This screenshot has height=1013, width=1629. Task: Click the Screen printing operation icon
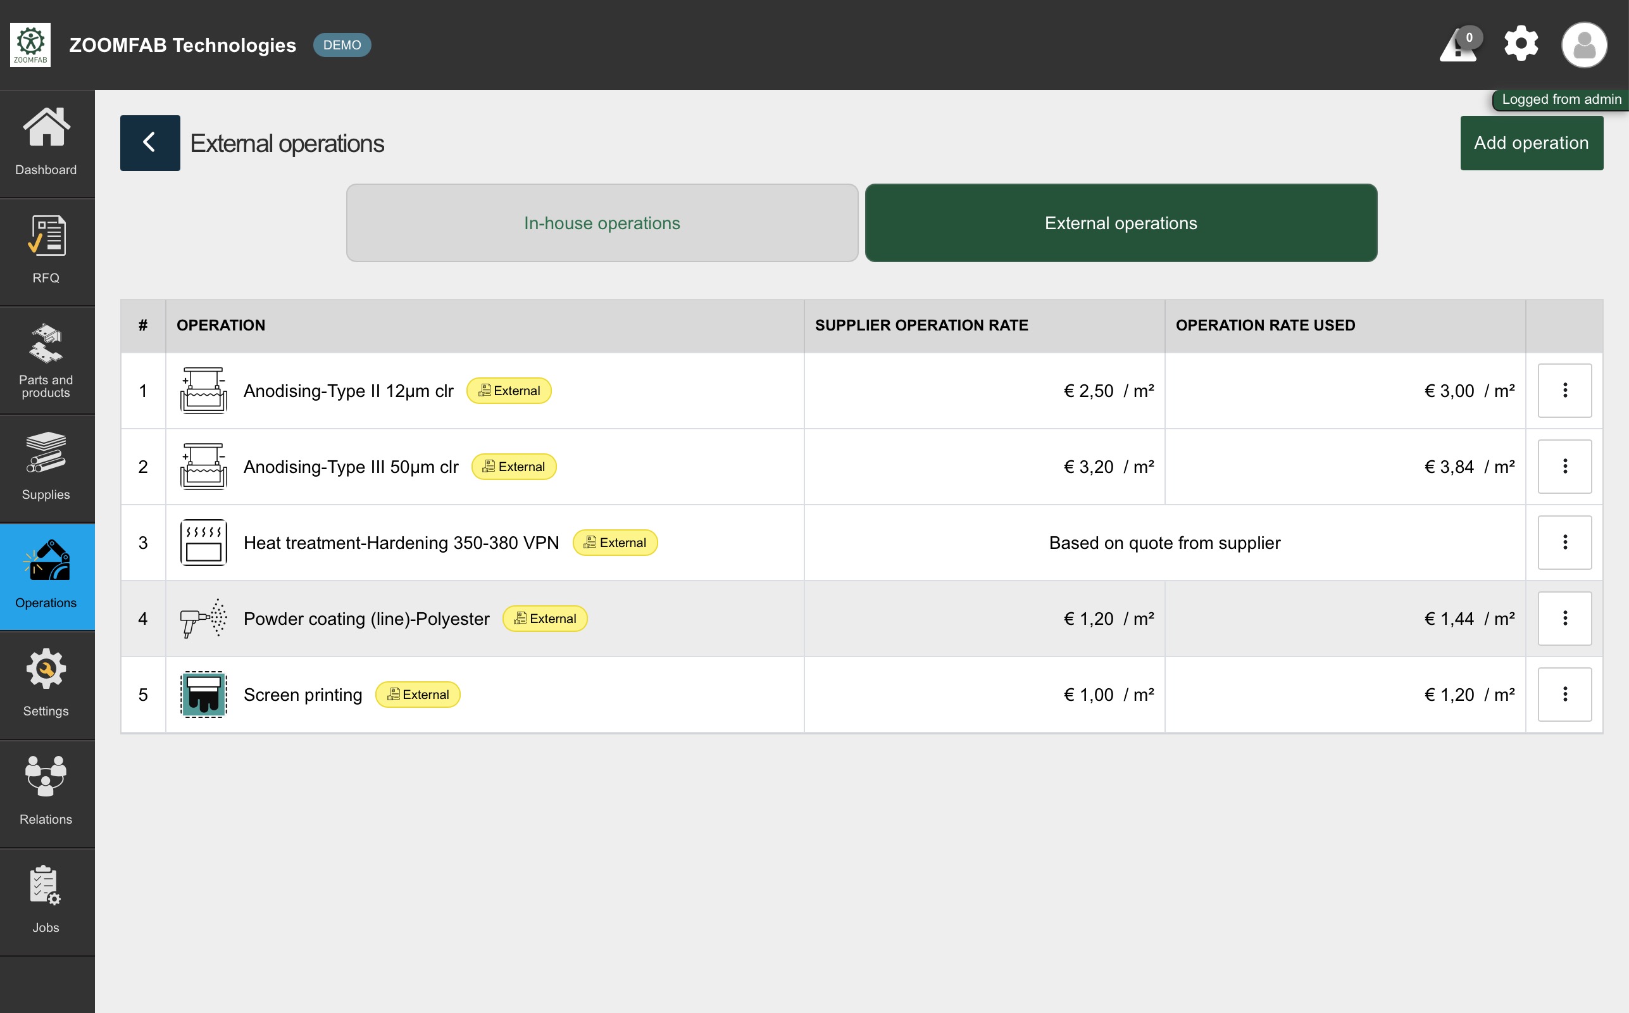coord(204,694)
